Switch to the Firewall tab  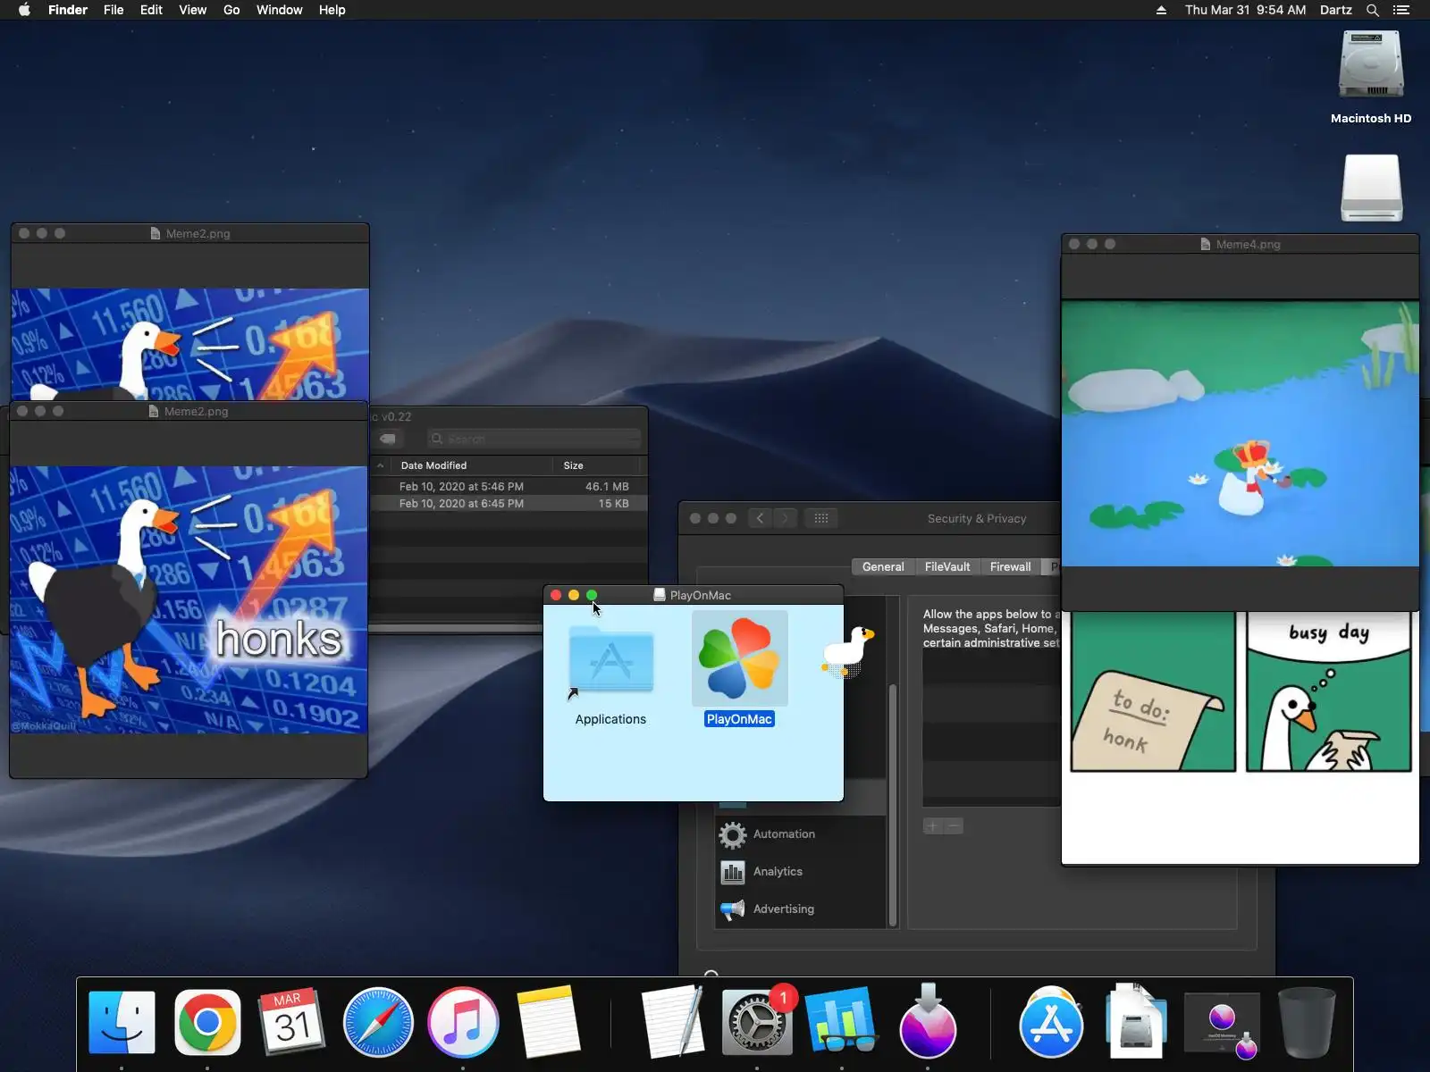1011,567
